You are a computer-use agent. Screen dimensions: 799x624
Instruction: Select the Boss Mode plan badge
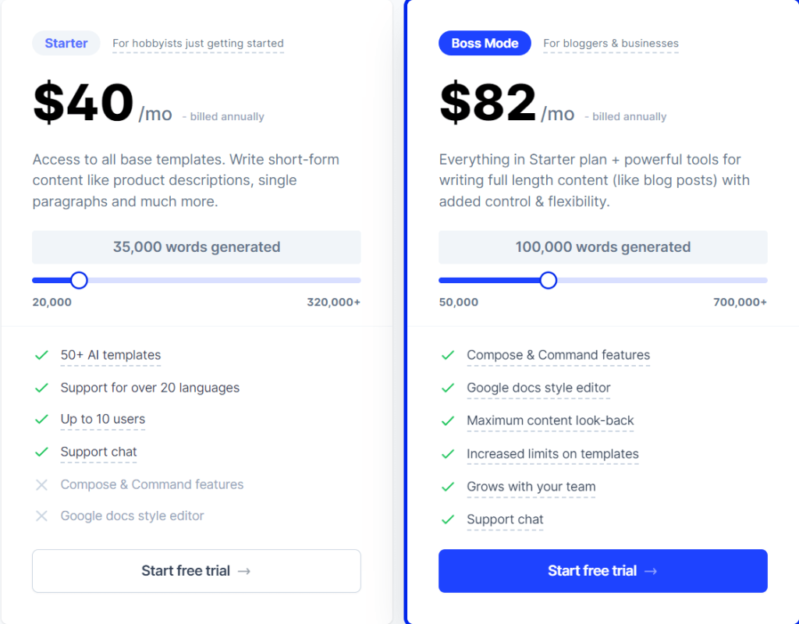coord(485,44)
